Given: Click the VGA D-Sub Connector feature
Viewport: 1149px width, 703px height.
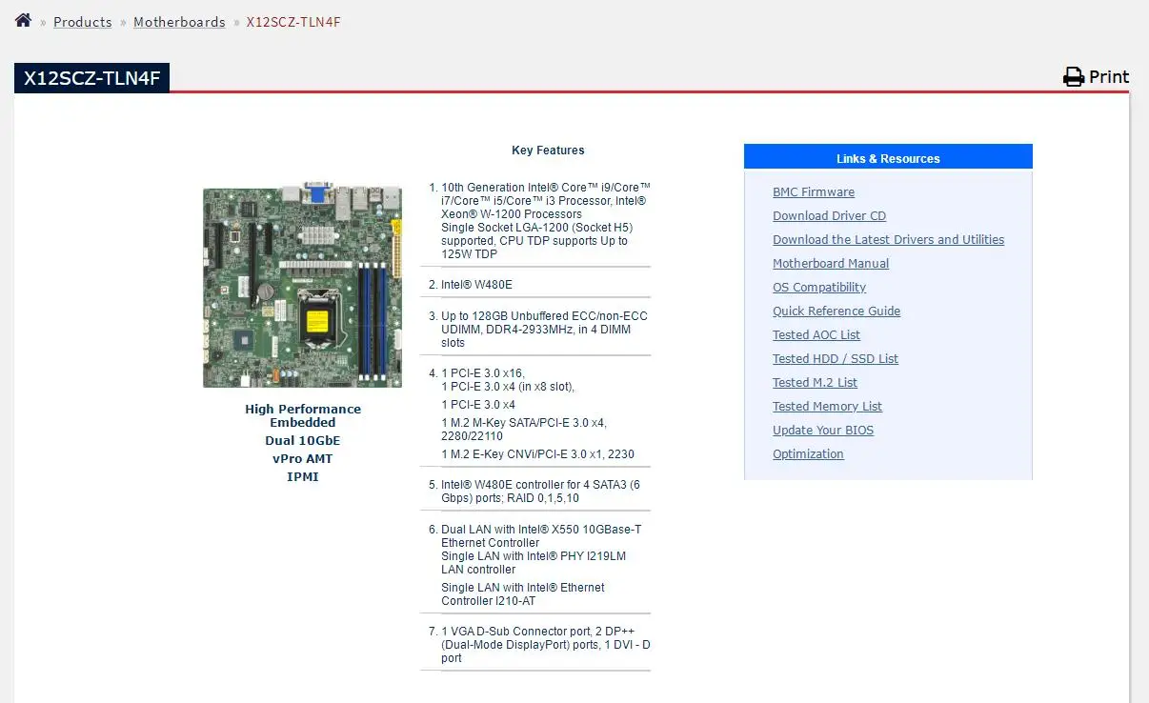Looking at the screenshot, I should (546, 645).
